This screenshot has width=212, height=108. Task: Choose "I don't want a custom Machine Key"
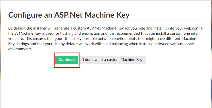[113, 60]
